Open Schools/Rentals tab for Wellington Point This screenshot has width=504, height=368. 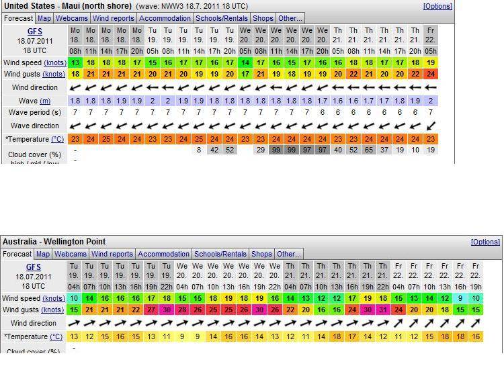[220, 254]
